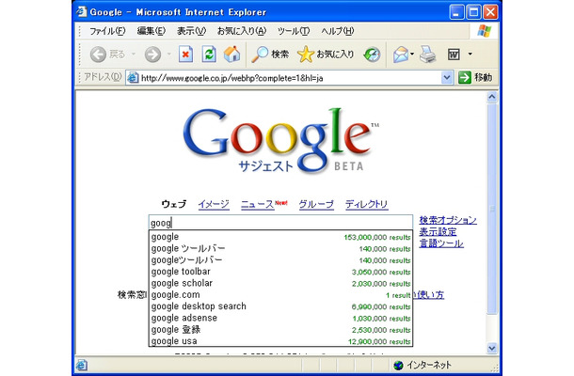Select suggestion "google.com"
Viewport: 574px width, 376px height.
[280, 295]
